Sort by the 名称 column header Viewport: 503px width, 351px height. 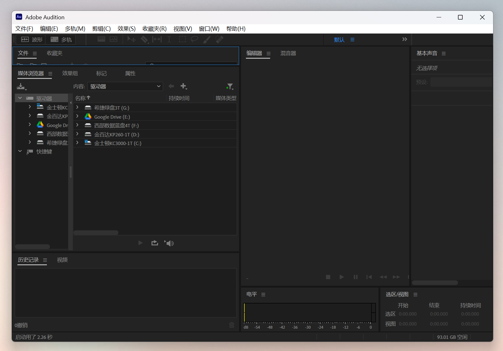point(83,98)
